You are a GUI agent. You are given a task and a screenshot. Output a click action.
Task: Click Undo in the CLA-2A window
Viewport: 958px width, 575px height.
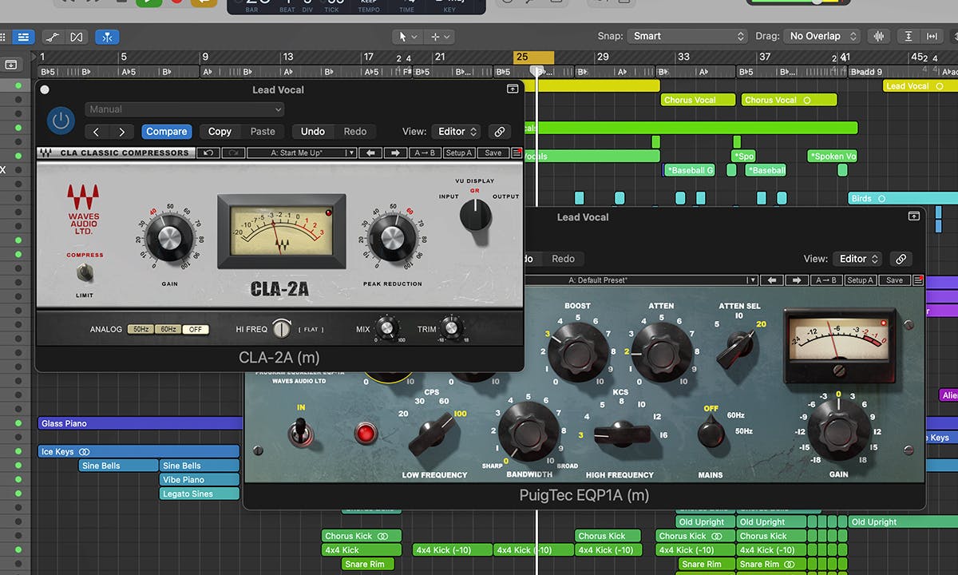[313, 132]
